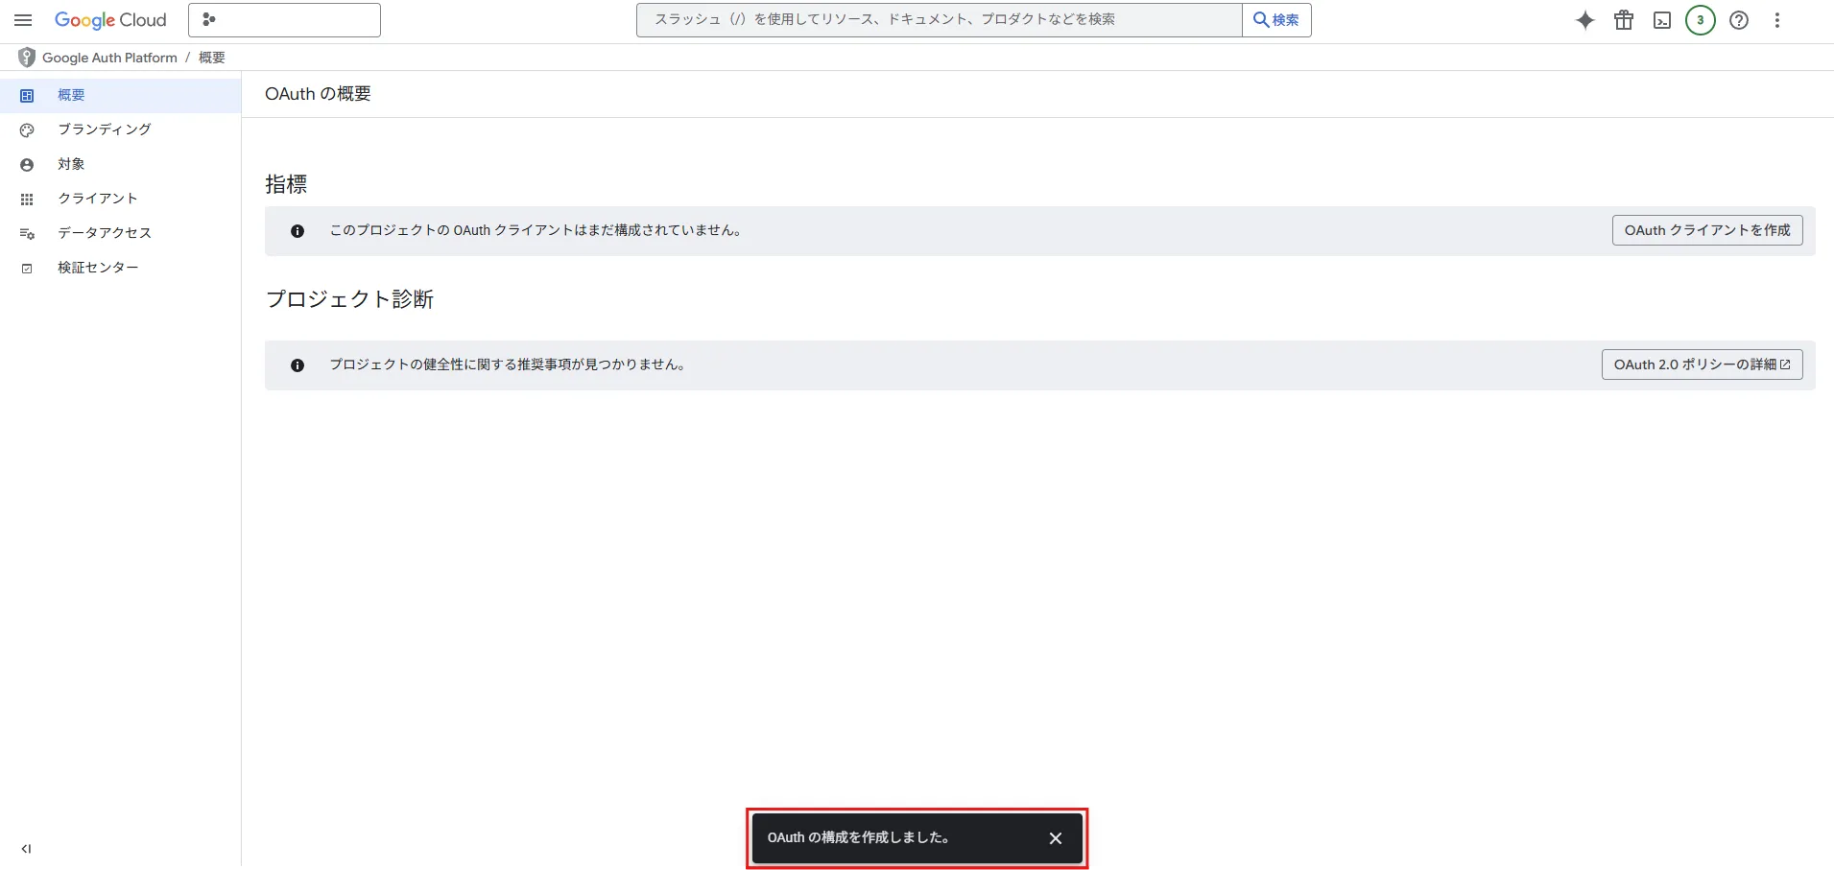Click the OAuth の構成を作成しました message text
This screenshot has height=870, width=1834.
[858, 837]
